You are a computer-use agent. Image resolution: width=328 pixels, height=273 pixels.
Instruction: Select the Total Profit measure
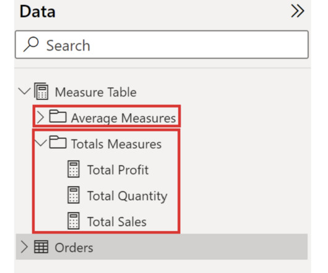[x=118, y=169]
